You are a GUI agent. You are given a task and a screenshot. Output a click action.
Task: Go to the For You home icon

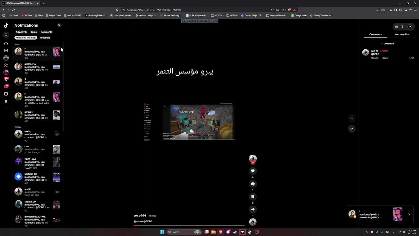point(6,43)
